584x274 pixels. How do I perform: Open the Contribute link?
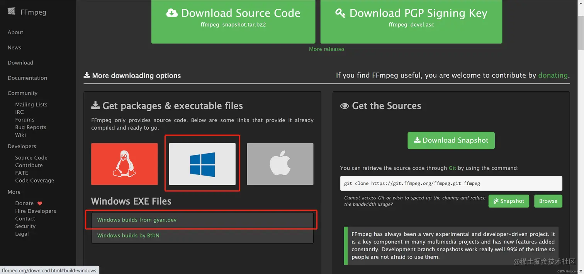pos(29,165)
